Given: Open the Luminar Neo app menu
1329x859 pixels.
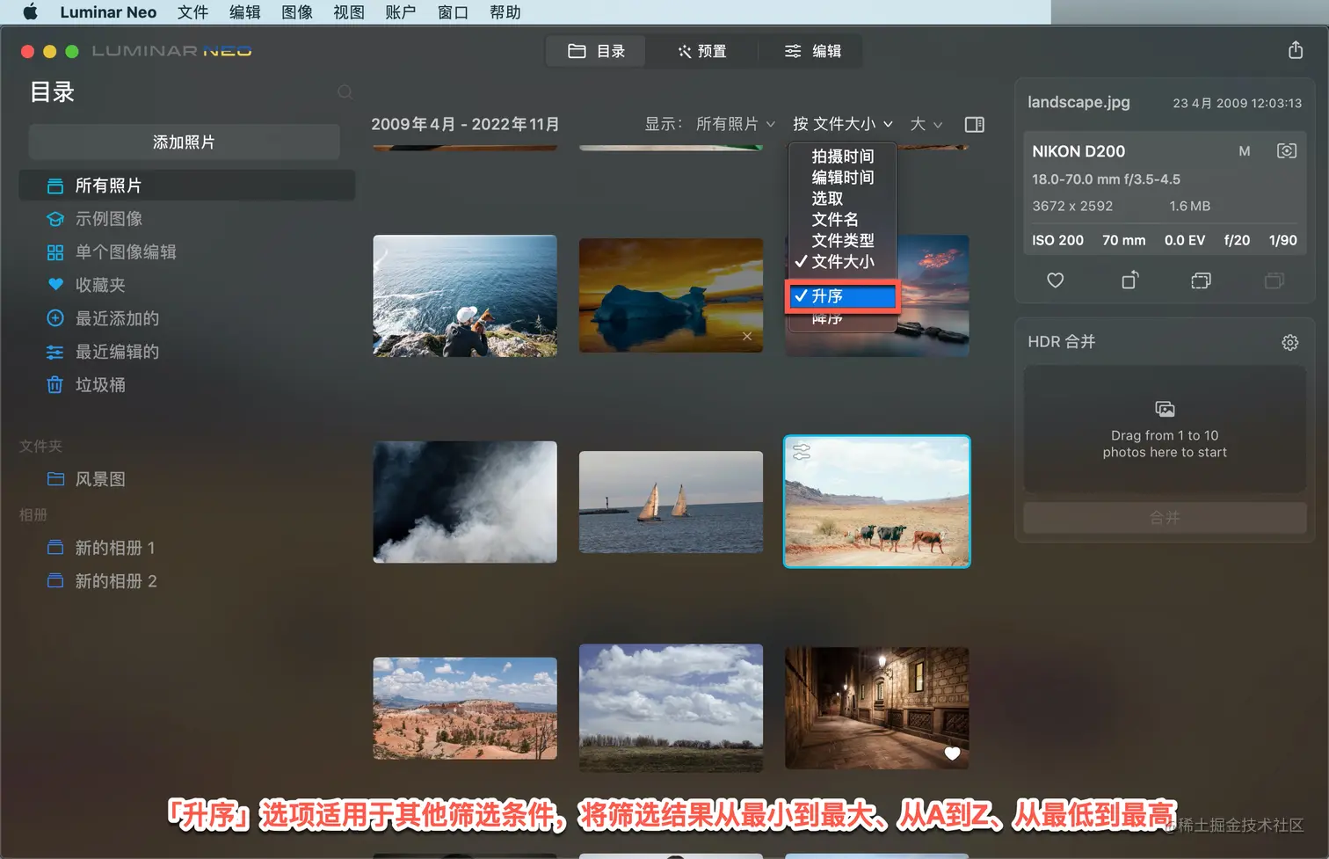Looking at the screenshot, I should click(x=108, y=12).
